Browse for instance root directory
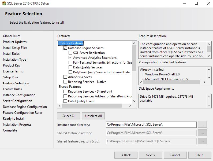Screen dimensions: 213x161 [202, 125]
